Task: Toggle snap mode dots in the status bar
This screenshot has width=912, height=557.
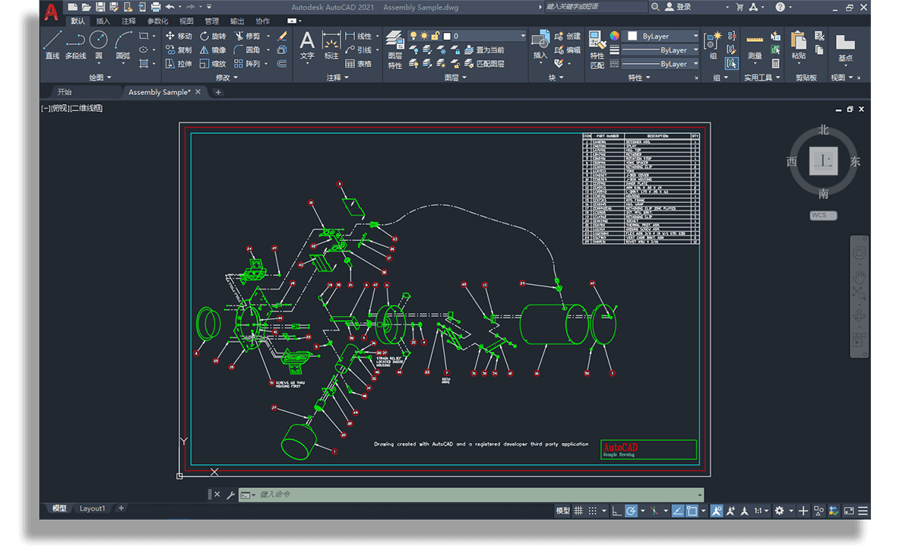Action: click(x=593, y=511)
